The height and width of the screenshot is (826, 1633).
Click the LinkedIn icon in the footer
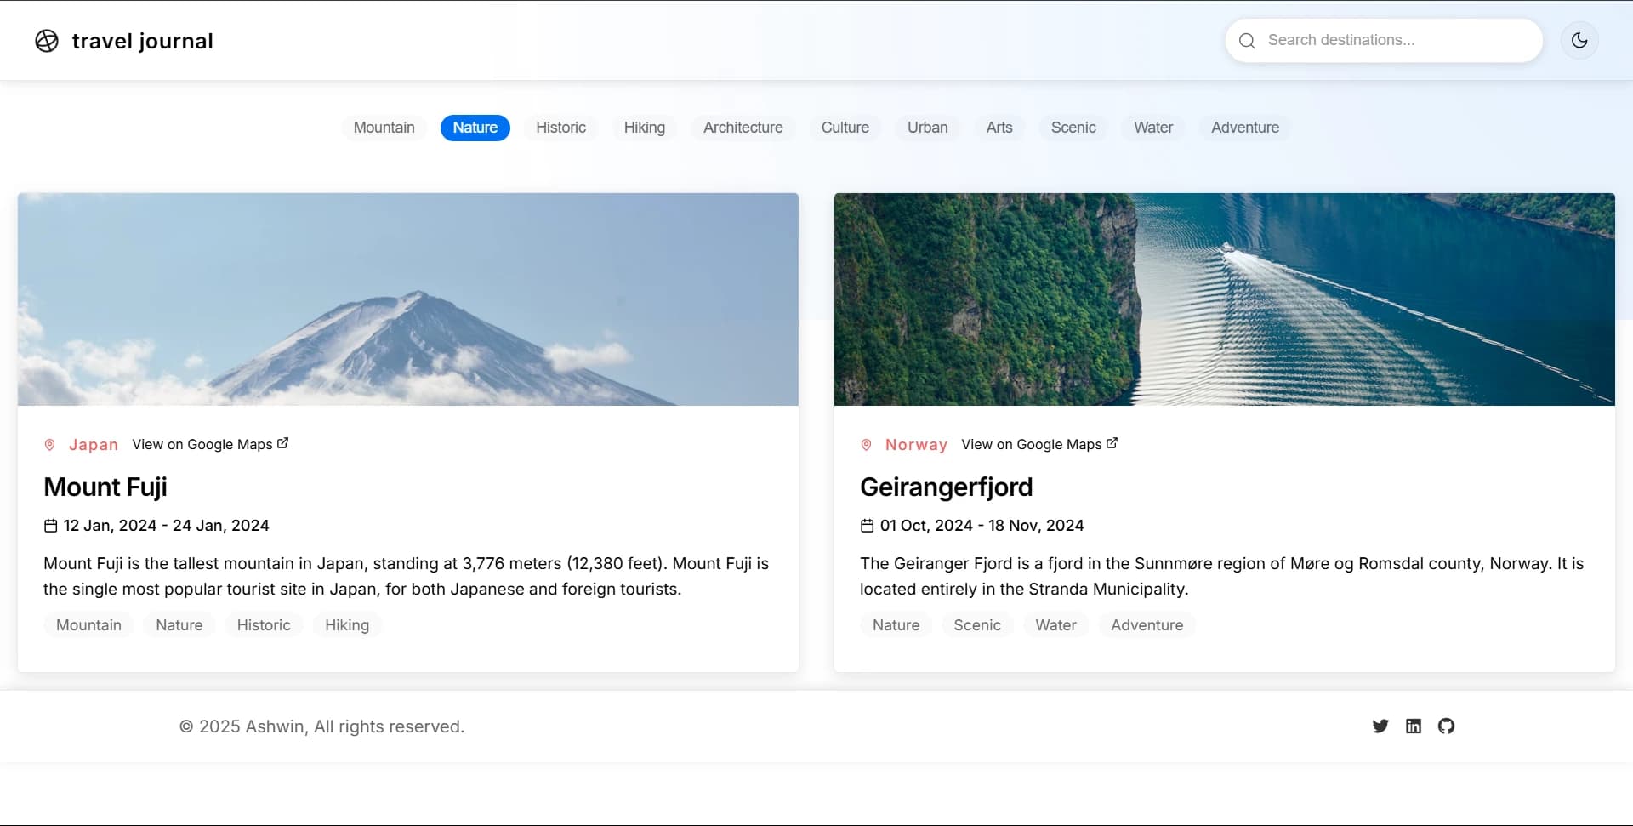click(x=1414, y=726)
